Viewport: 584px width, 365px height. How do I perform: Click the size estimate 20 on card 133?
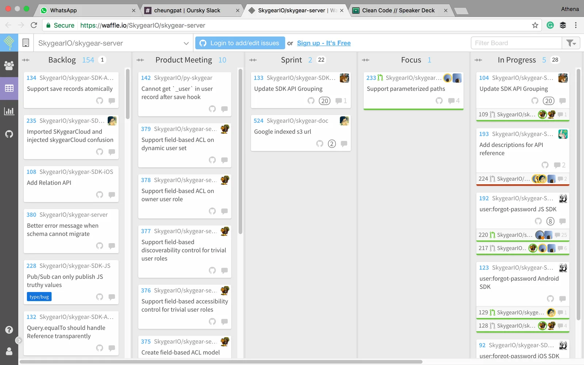coord(324,101)
